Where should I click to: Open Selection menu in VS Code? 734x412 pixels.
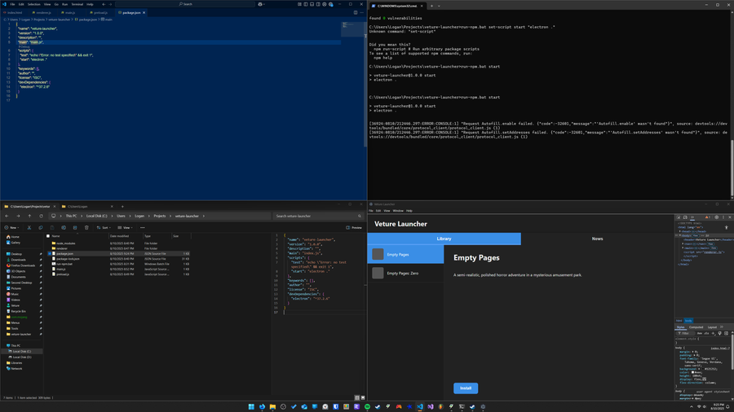[x=33, y=4]
